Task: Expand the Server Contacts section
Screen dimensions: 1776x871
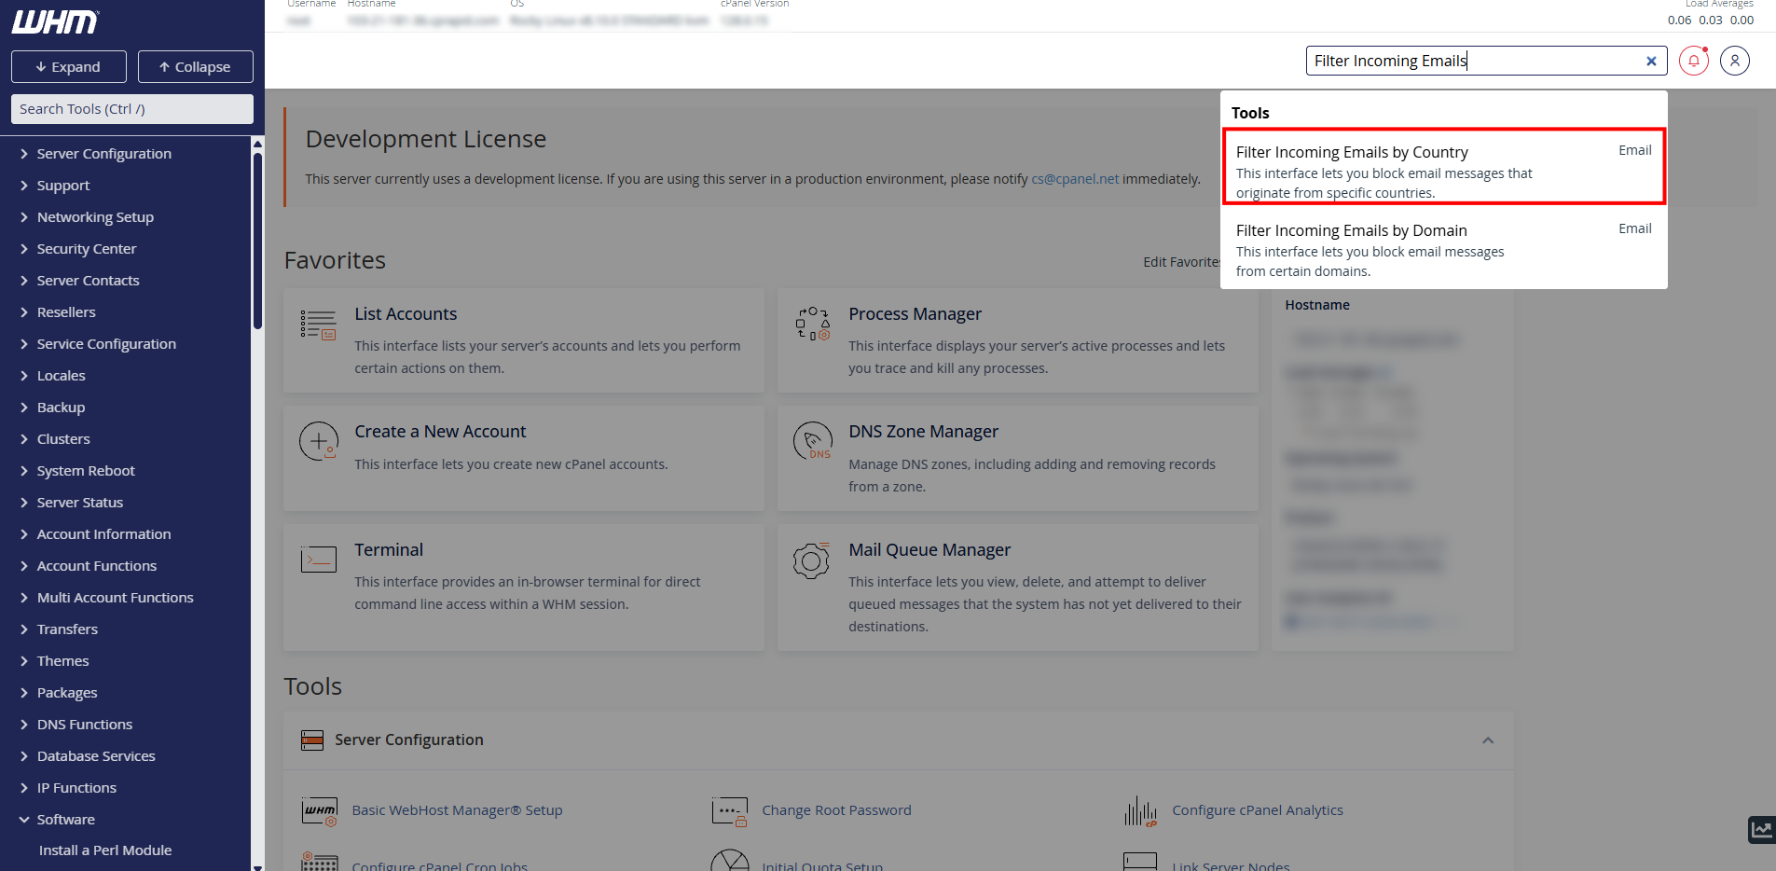Action: (88, 281)
